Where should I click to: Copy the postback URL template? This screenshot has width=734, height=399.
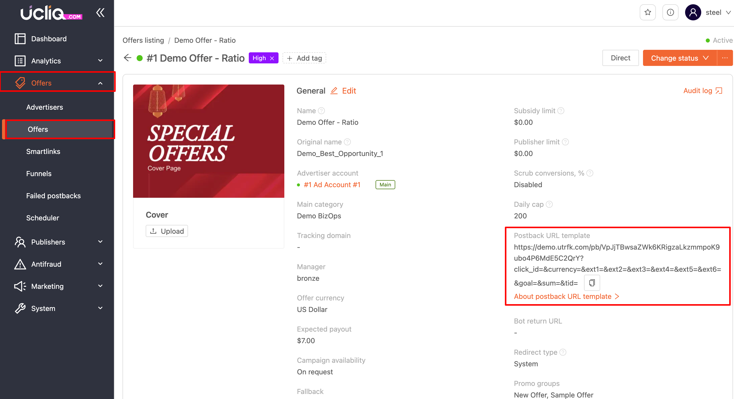(592, 283)
